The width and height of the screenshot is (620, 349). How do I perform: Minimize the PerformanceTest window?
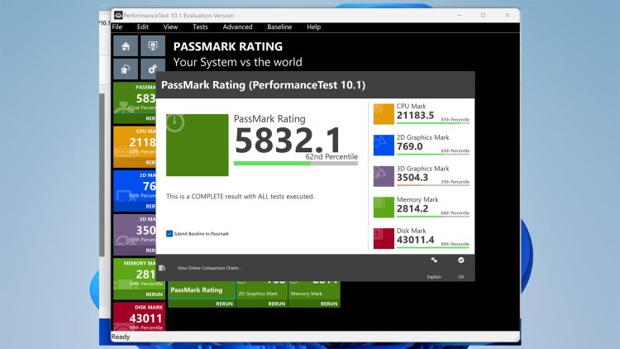tap(460, 15)
